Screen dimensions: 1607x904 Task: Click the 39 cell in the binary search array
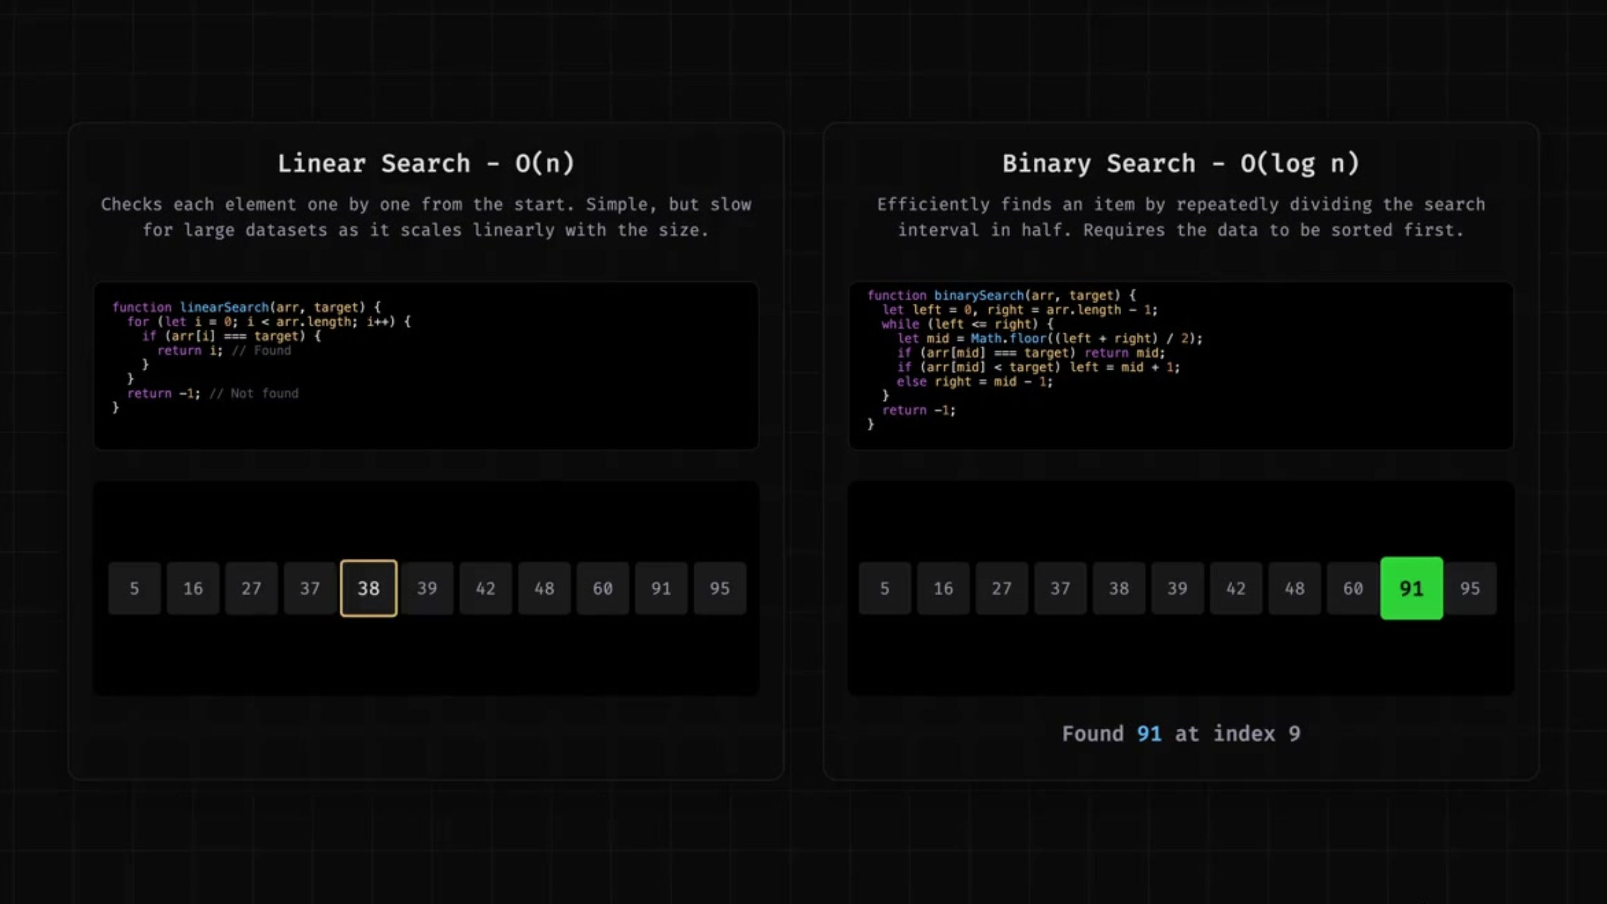(1178, 588)
